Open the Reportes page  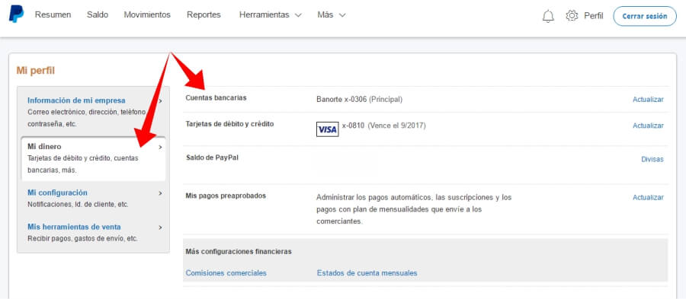[204, 15]
